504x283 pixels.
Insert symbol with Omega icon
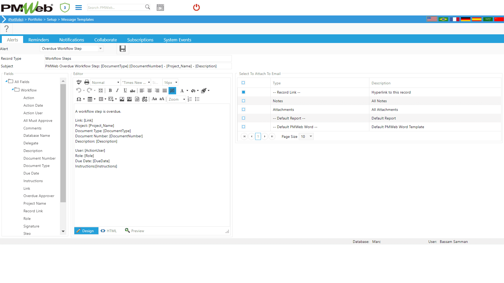(79, 99)
